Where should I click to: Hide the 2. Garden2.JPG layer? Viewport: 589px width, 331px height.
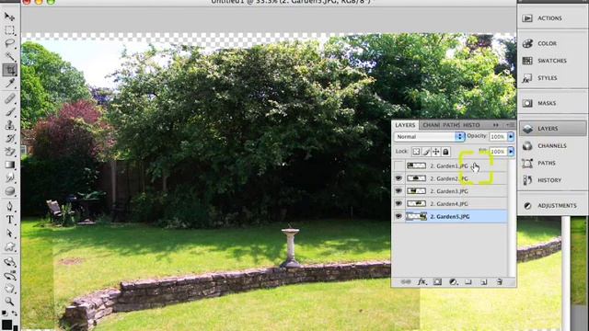pyautogui.click(x=398, y=178)
